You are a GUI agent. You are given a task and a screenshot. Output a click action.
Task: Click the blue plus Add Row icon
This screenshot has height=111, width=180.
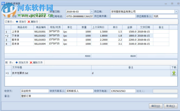[17, 22]
